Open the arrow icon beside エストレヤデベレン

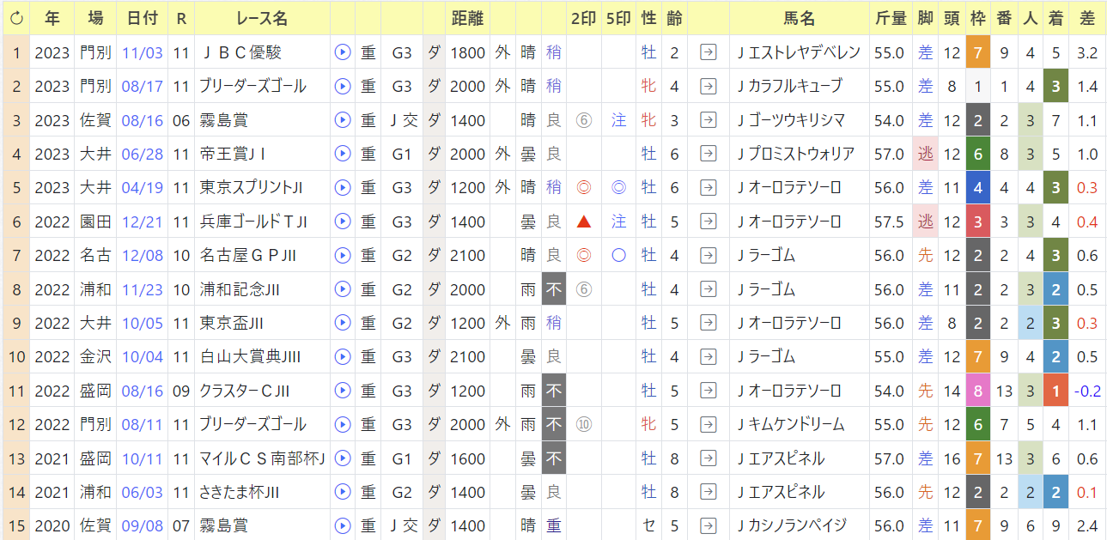tap(709, 52)
